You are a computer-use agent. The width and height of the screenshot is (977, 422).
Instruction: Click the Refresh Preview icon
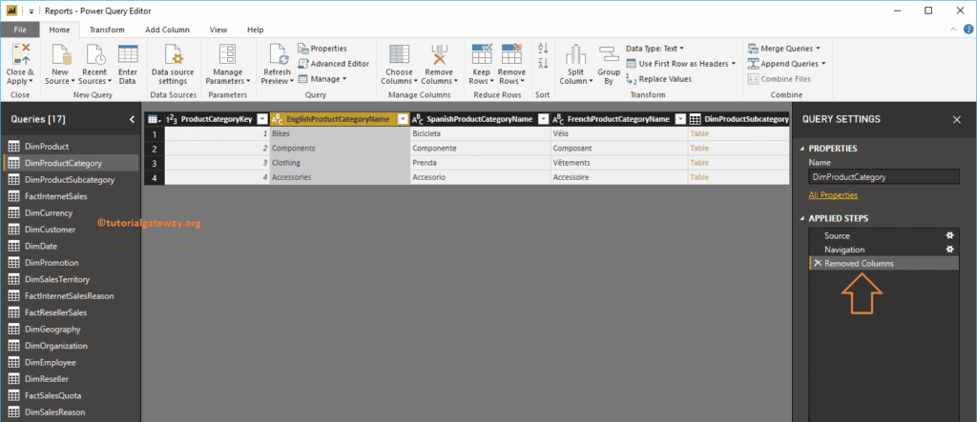coord(278,54)
